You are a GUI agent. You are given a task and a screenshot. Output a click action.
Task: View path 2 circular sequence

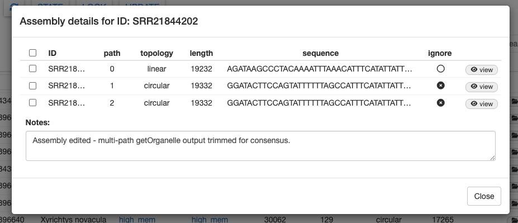pyautogui.click(x=481, y=104)
